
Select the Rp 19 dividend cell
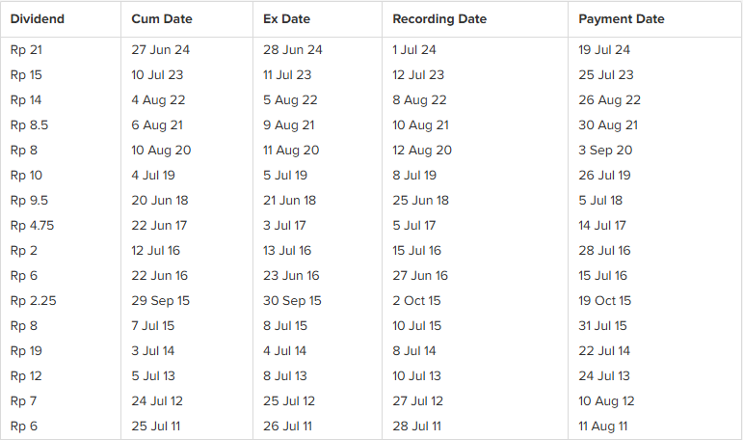(x=26, y=351)
